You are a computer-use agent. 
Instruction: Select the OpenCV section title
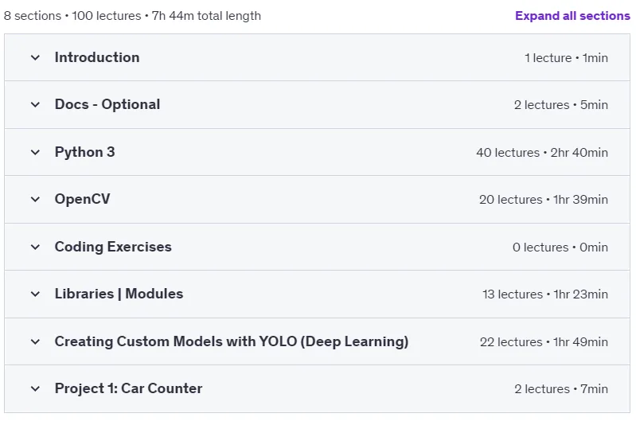pos(82,199)
